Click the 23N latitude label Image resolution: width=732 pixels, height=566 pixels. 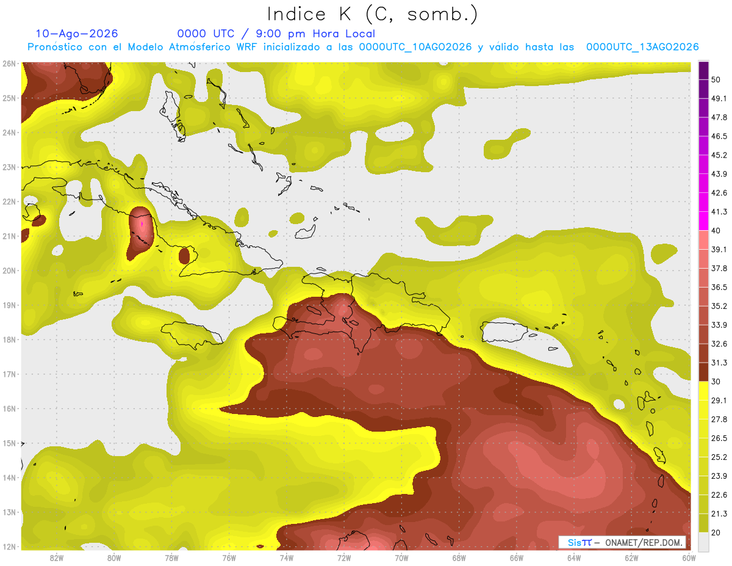(x=9, y=167)
